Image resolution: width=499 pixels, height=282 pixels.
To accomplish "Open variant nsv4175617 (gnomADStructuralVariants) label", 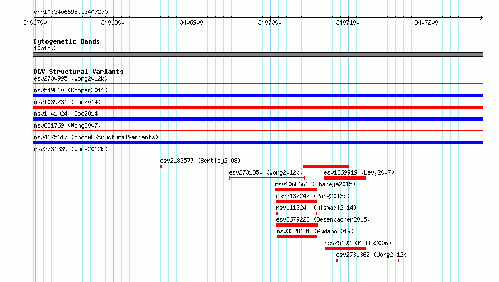I will (96, 137).
